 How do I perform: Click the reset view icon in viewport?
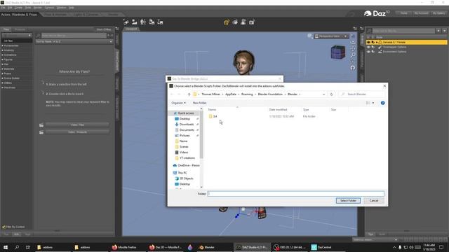click(x=353, y=68)
